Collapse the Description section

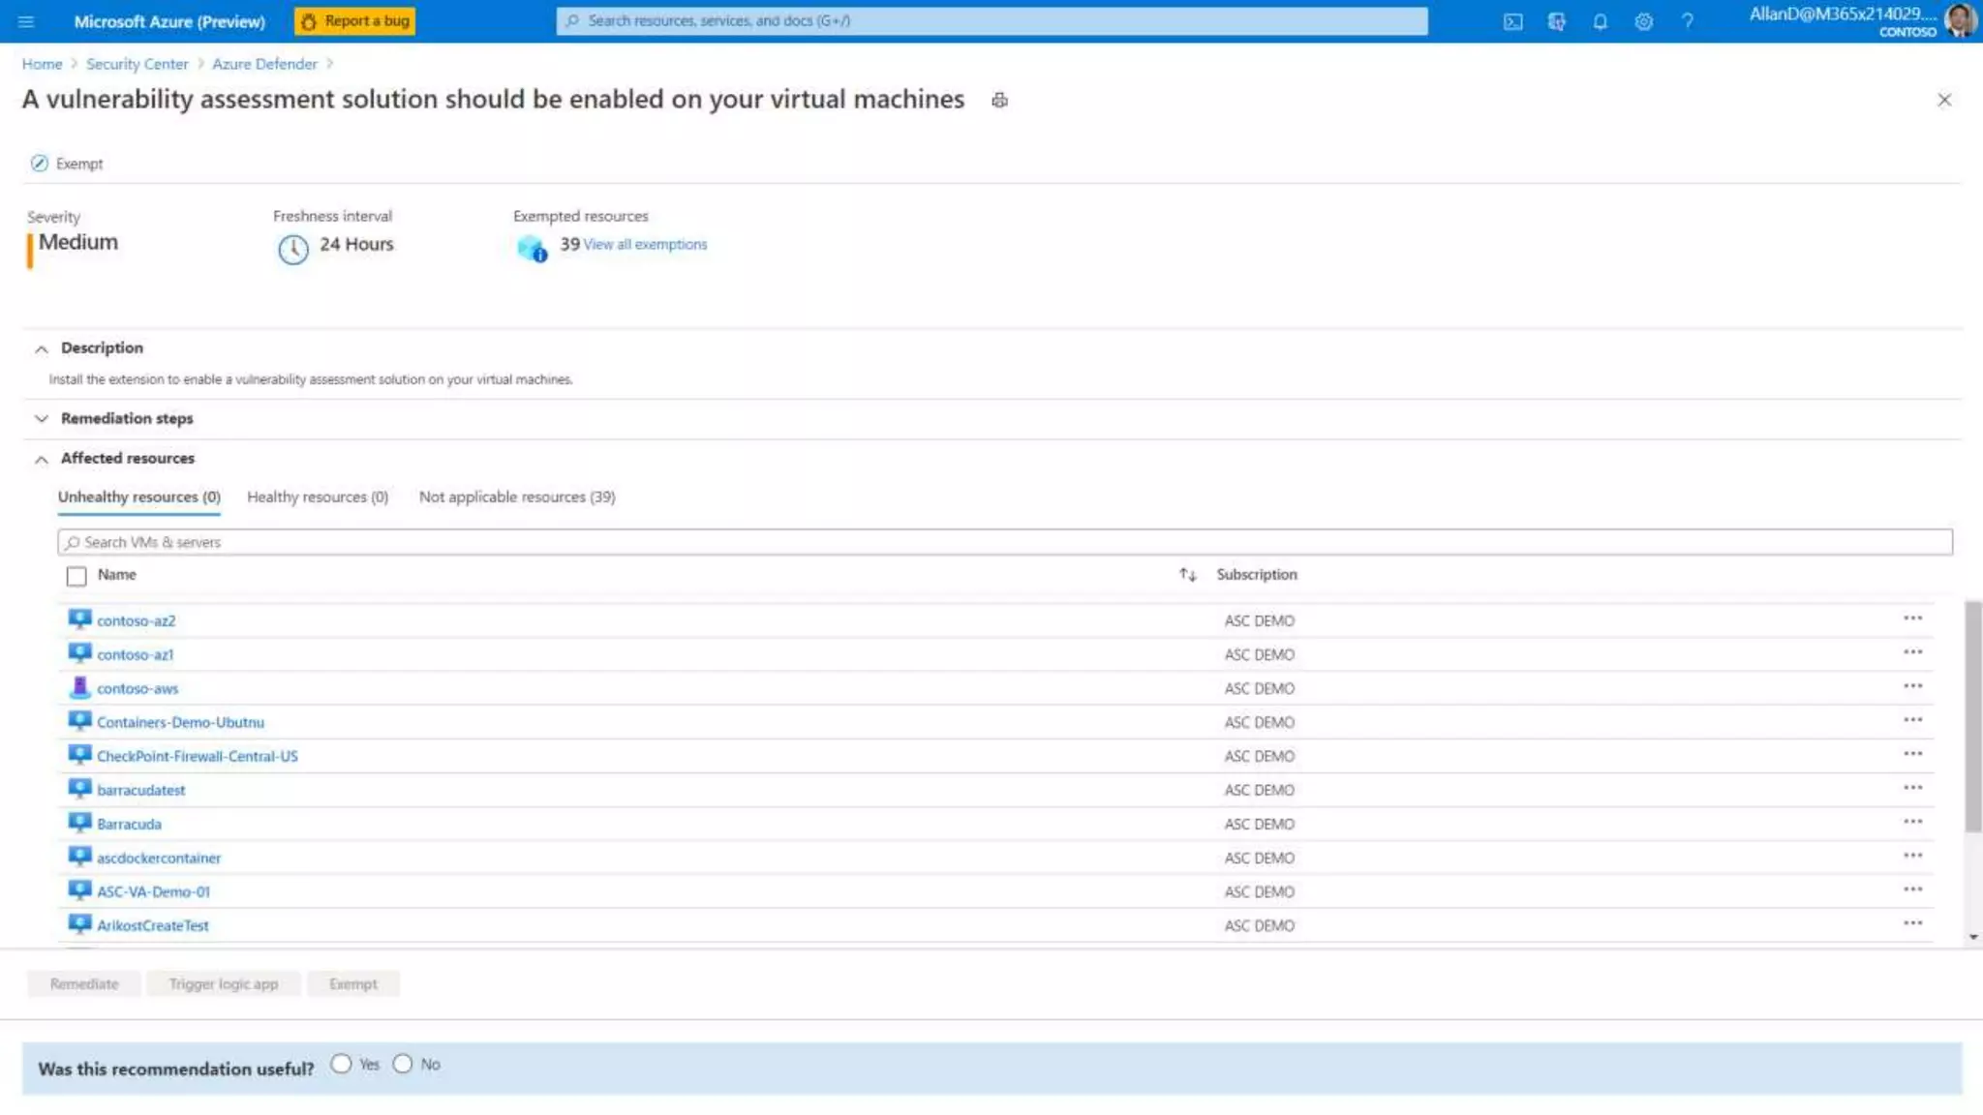[42, 348]
